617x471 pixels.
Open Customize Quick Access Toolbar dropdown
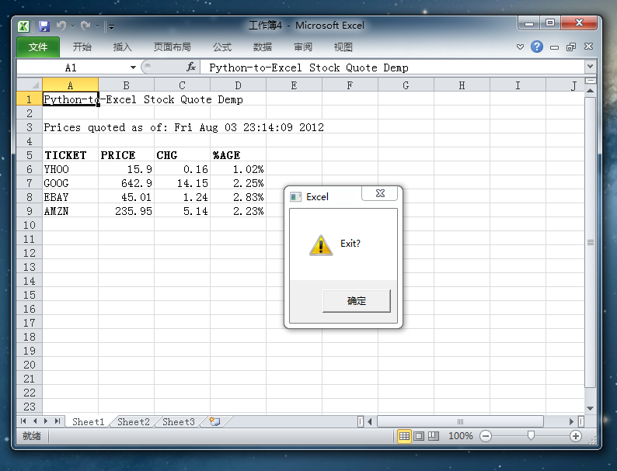111,27
